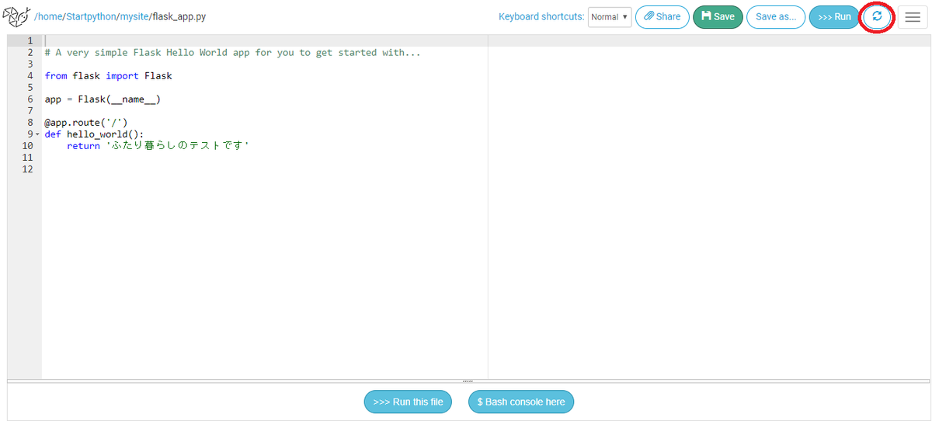Click line number 4 in the gutter

pos(30,75)
